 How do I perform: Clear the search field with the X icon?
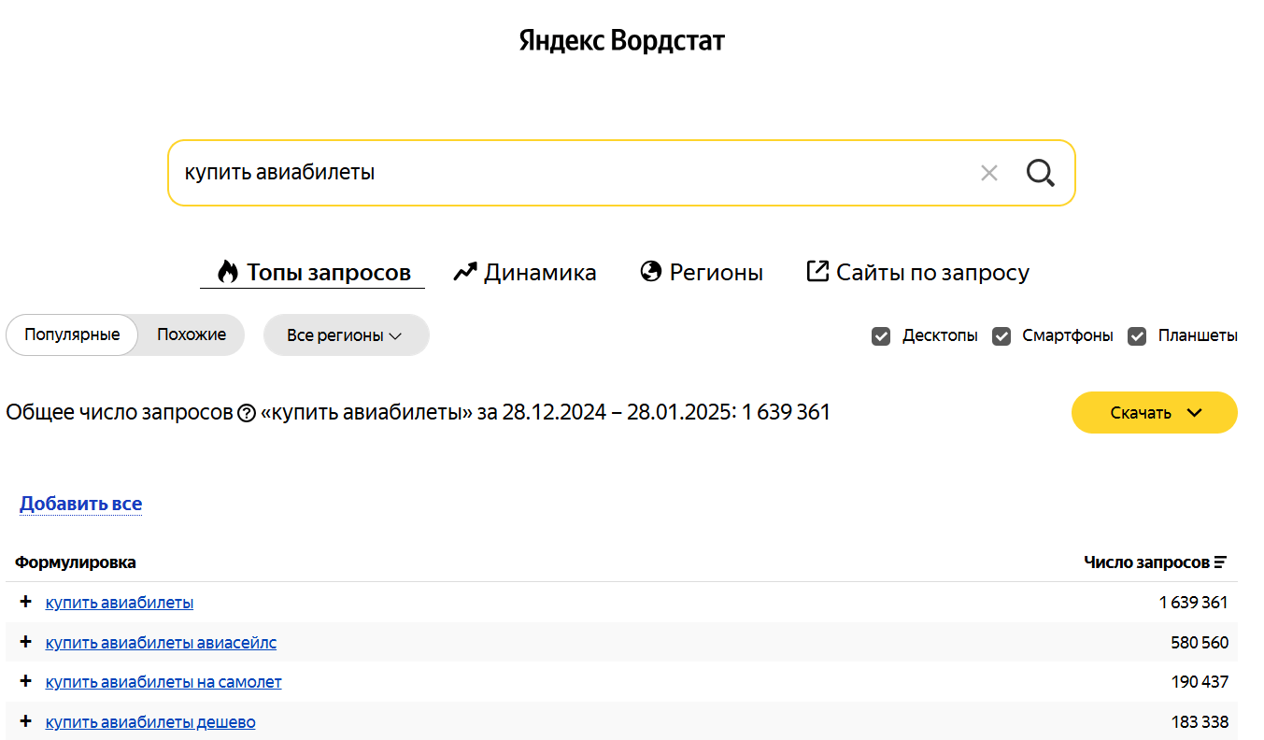(989, 173)
